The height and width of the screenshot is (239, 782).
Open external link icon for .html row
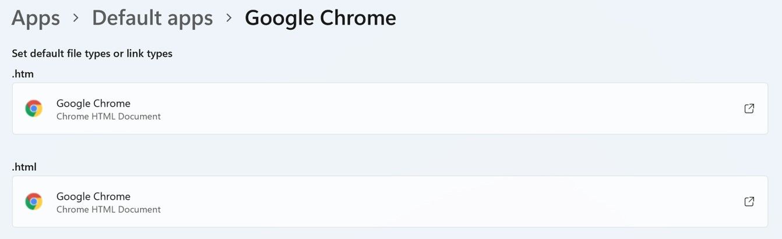tap(749, 202)
